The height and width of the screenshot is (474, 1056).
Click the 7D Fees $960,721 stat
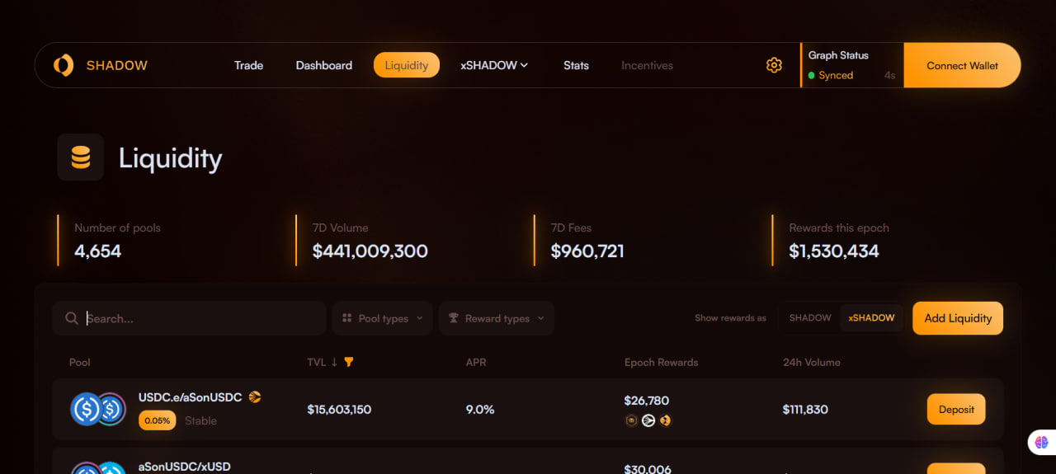[587, 241]
